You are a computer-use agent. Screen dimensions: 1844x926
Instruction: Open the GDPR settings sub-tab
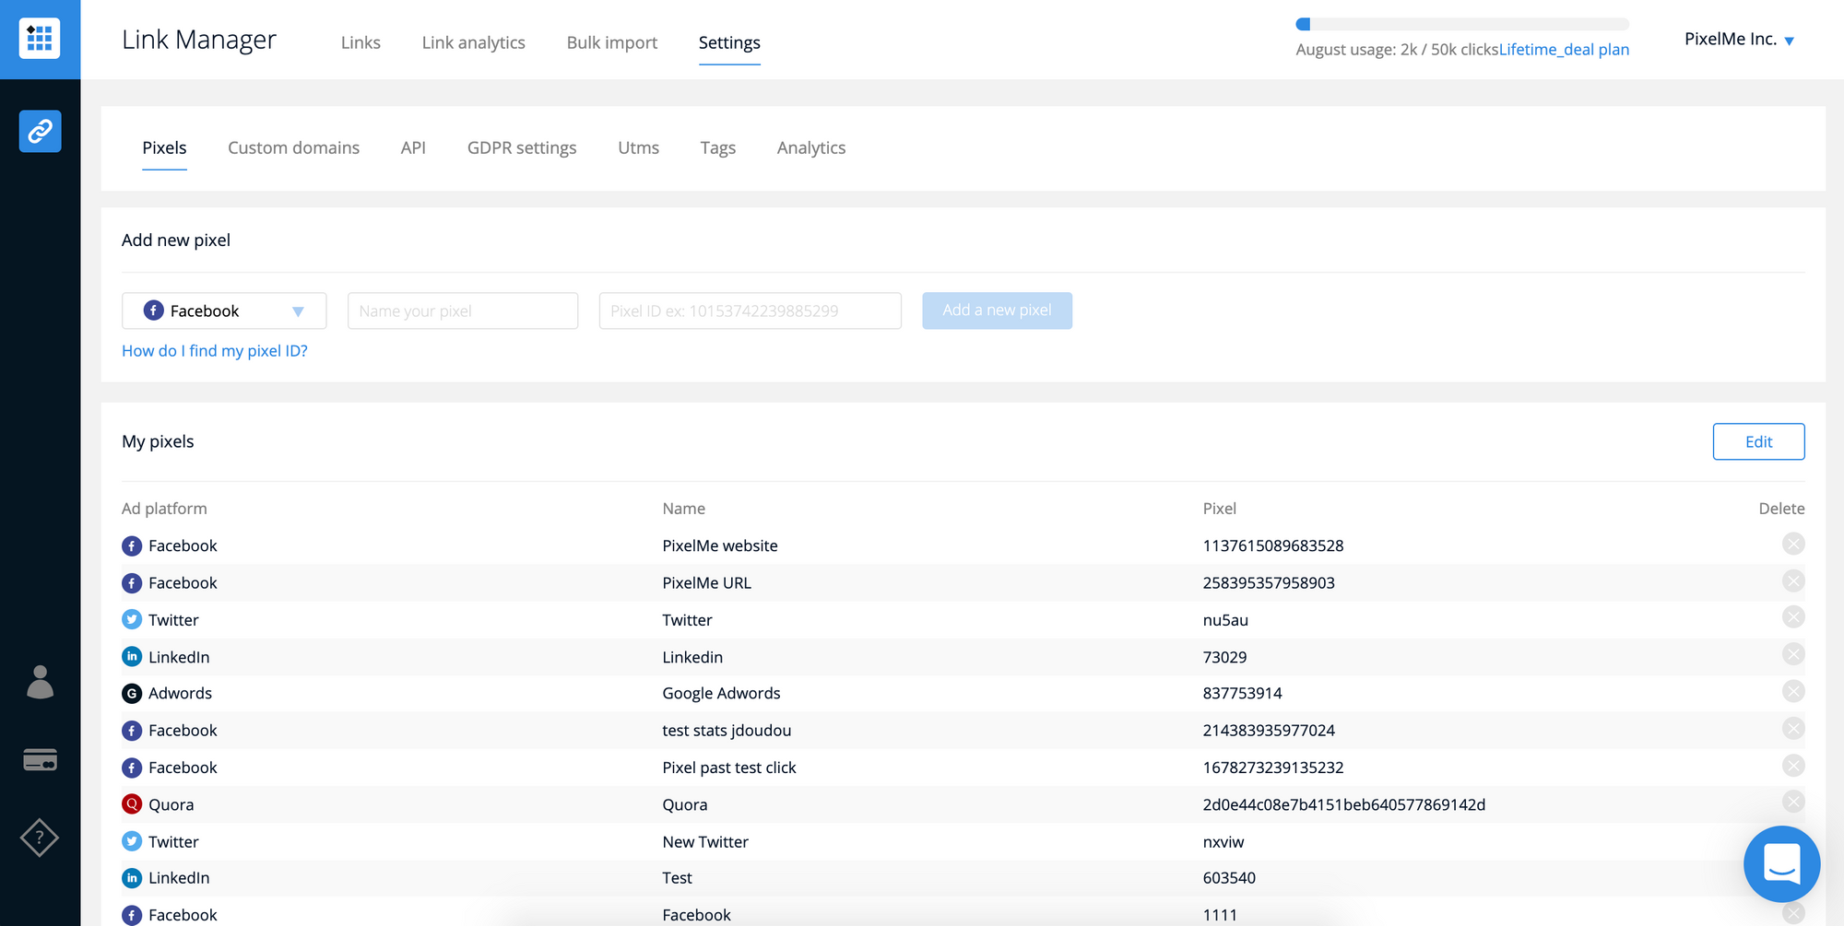(x=522, y=147)
